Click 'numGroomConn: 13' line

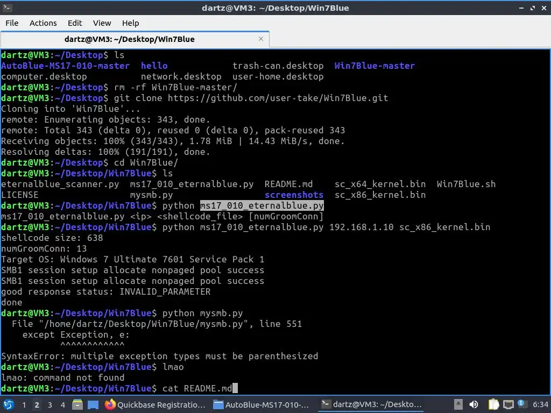(x=44, y=248)
